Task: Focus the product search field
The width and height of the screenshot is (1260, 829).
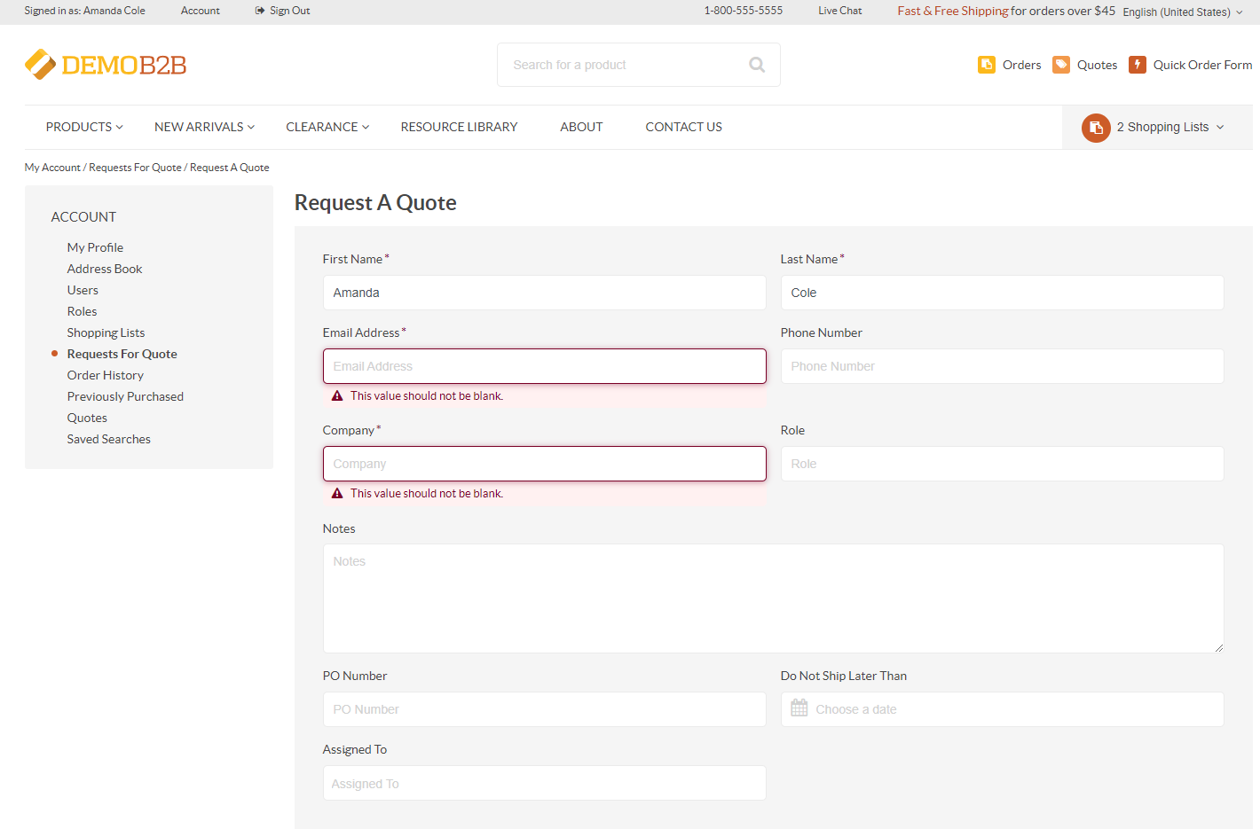Action: pyautogui.click(x=639, y=65)
